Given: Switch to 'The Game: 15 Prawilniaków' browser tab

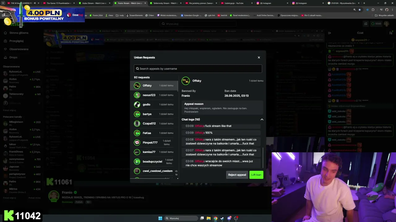Looking at the screenshot, I should [58, 3].
